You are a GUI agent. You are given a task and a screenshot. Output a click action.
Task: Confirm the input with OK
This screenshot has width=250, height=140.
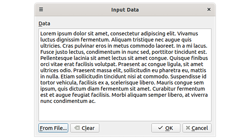click(166, 128)
